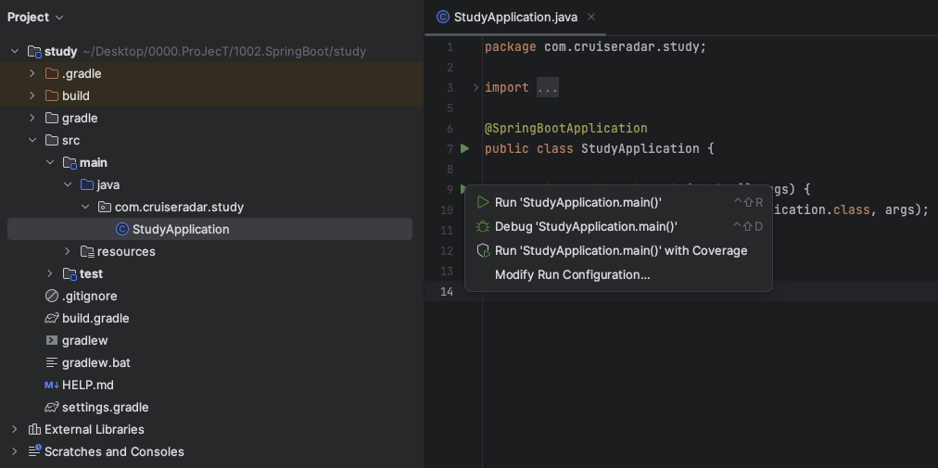Choose Debug 'StudyApplication.main()' from the menu
This screenshot has width=938, height=468.
(586, 226)
